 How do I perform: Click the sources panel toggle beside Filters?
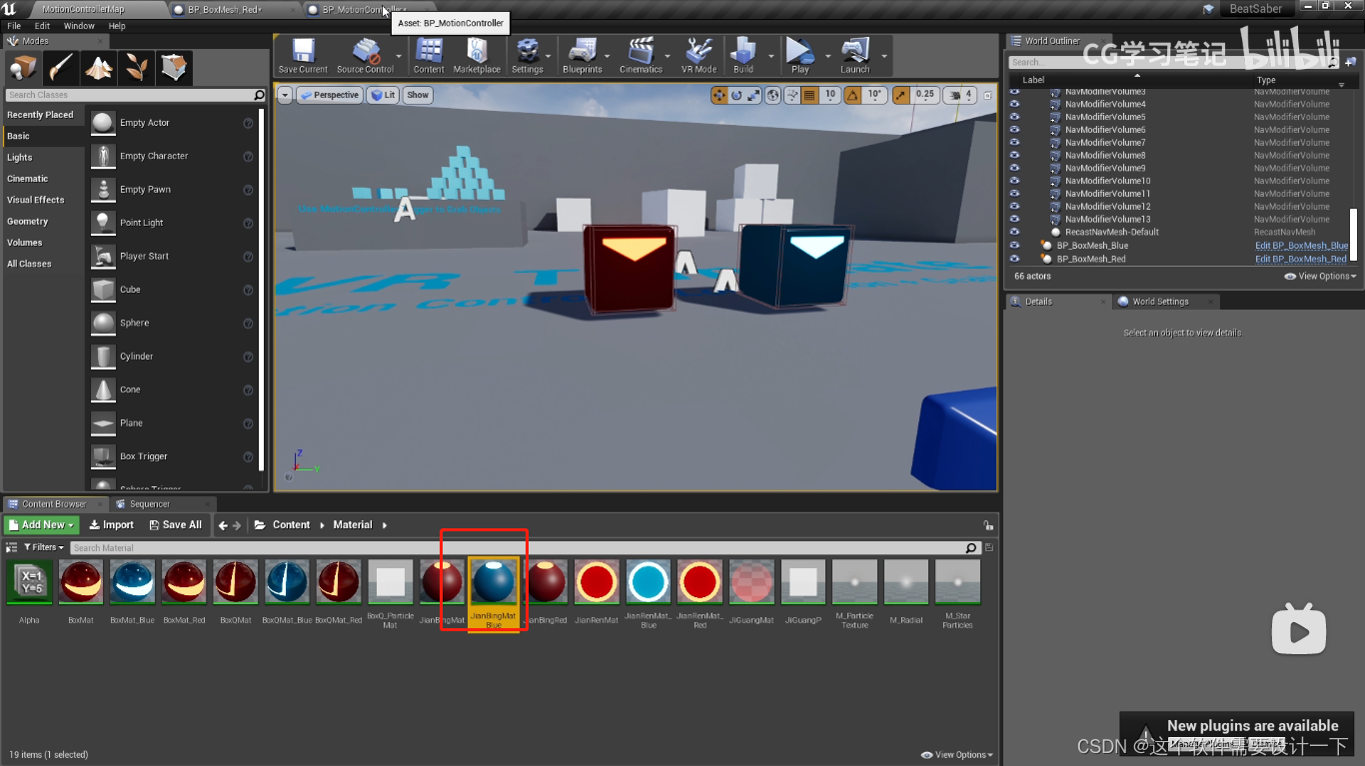click(11, 547)
